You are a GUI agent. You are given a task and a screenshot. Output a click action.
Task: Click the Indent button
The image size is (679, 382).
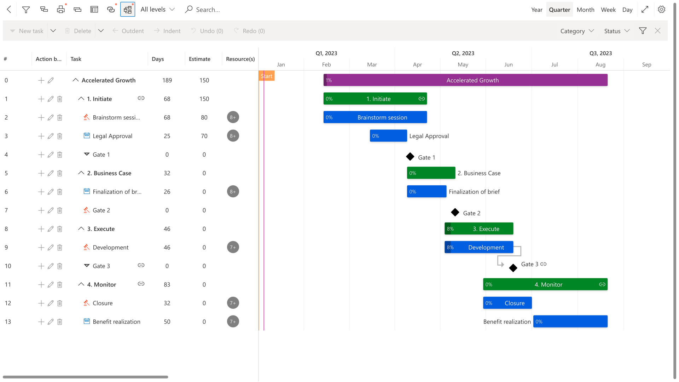click(x=167, y=31)
